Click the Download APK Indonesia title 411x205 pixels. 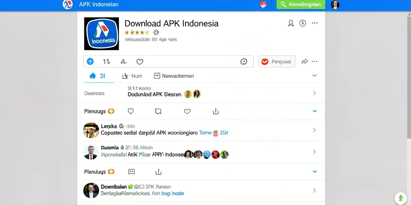point(171,23)
